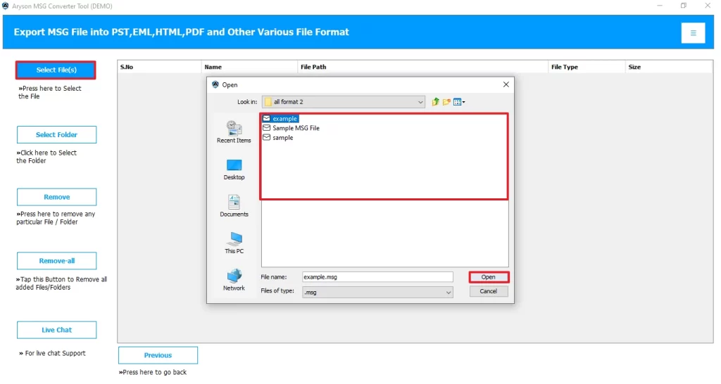
Task: Click the File Path column header
Action: pos(422,67)
